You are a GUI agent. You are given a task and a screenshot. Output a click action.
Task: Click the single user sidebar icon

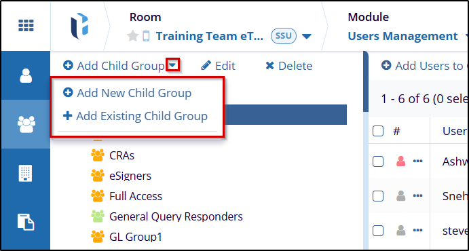coord(26,75)
